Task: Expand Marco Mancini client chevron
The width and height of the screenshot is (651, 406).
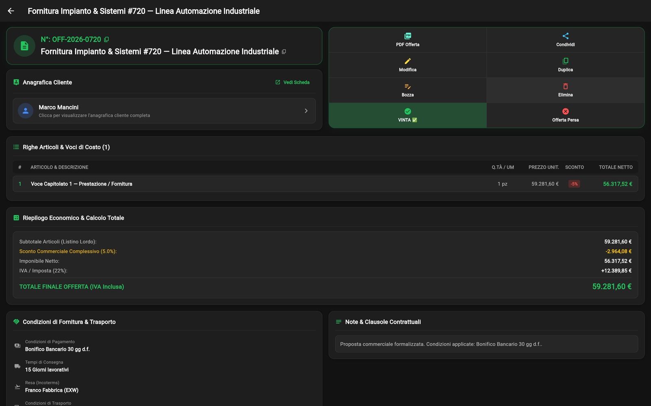Action: 306,111
